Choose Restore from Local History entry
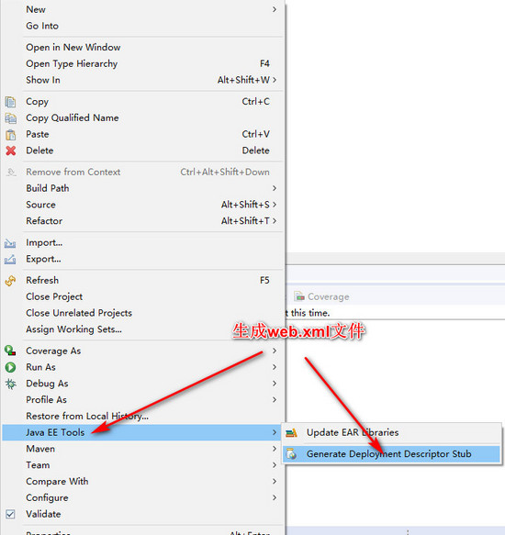Image resolution: width=505 pixels, height=535 pixels. 87,417
